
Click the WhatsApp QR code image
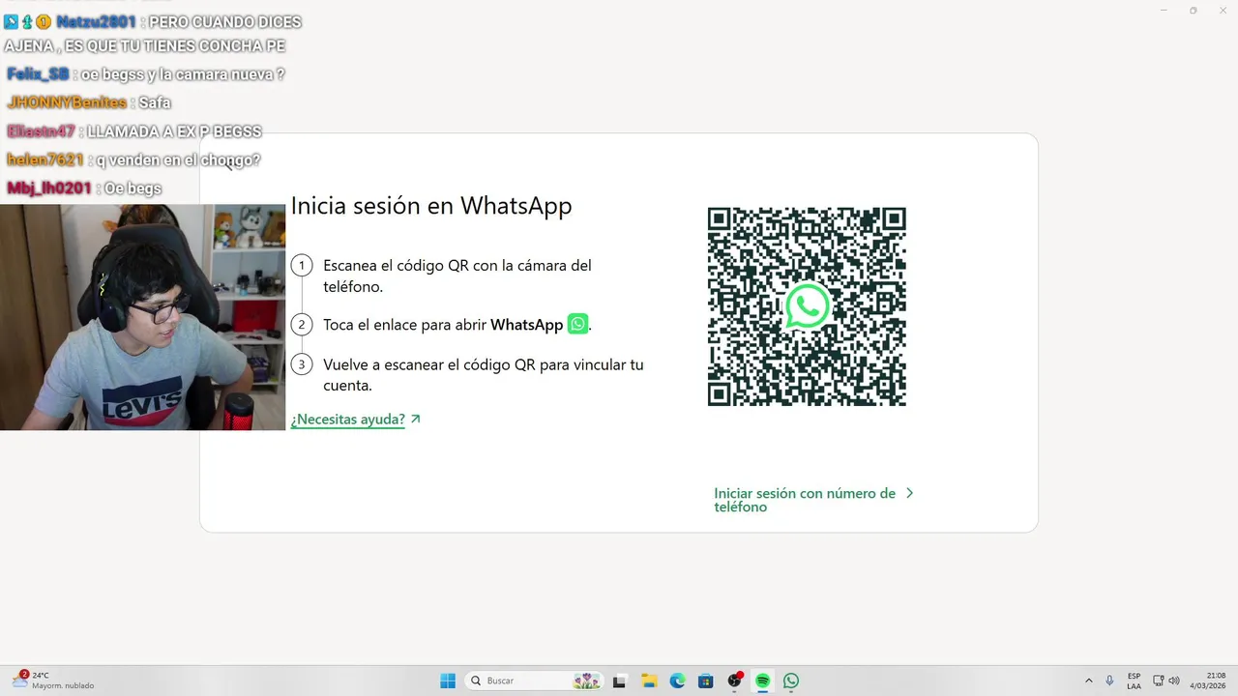coord(807,306)
